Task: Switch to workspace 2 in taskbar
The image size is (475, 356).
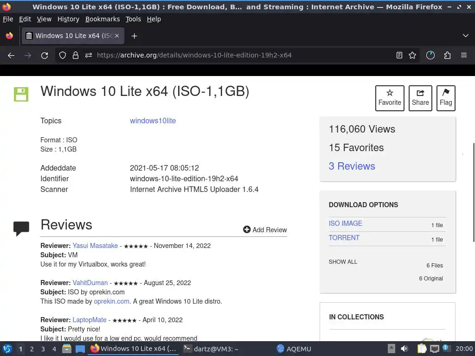Action: point(32,349)
